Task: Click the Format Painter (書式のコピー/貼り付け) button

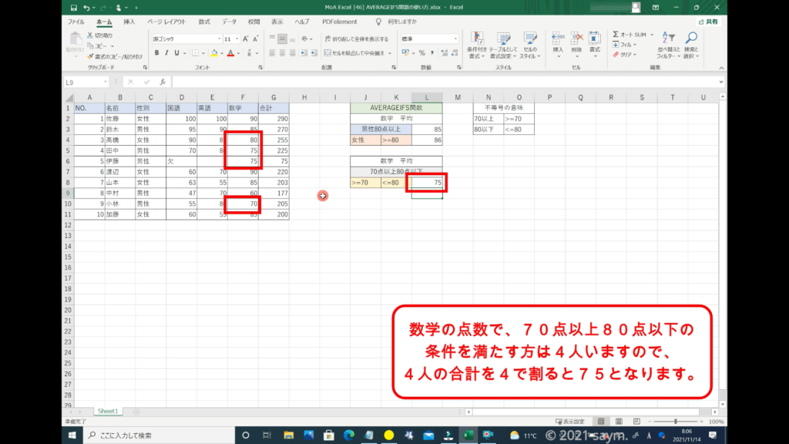Action: point(114,56)
